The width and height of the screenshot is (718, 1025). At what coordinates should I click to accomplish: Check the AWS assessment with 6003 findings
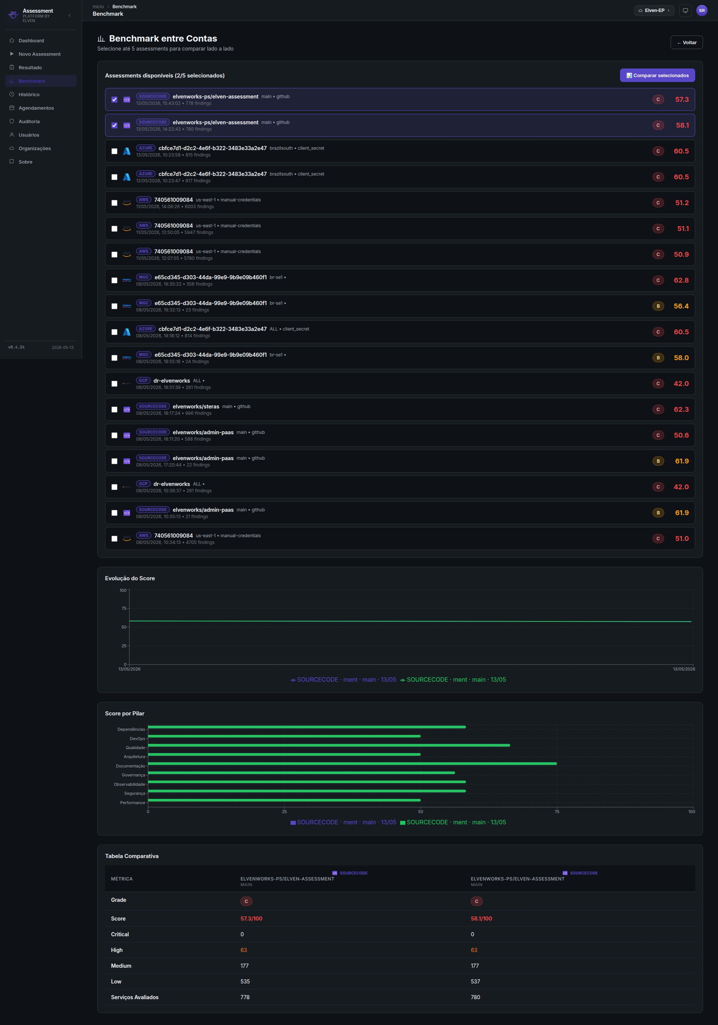coord(114,203)
